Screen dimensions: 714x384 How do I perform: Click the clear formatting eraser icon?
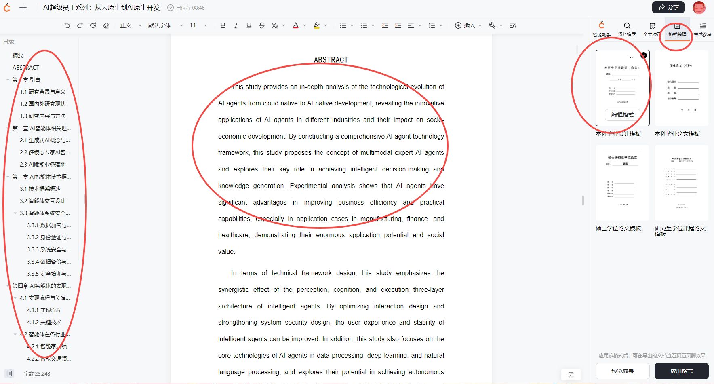pos(106,25)
